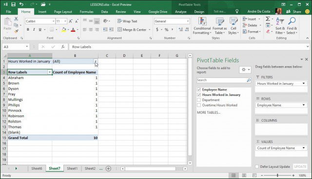Image resolution: width=312 pixels, height=179 pixels.
Task: Click the AutoSum sigma icon
Action: click(268, 19)
